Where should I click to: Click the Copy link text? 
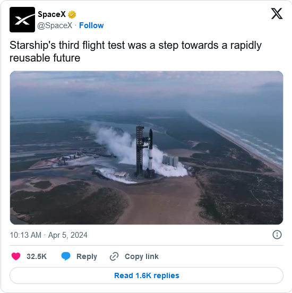pyautogui.click(x=142, y=256)
